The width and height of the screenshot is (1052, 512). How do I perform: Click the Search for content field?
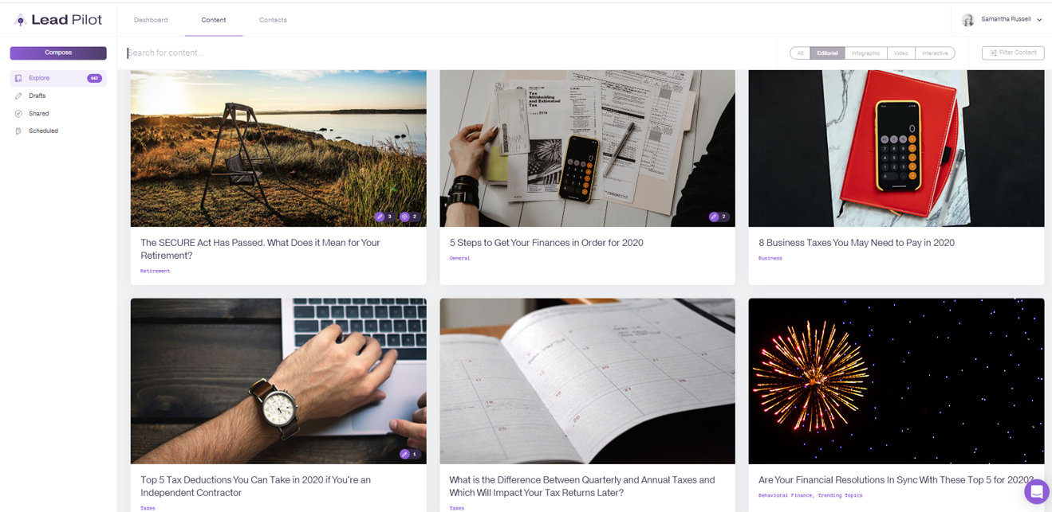coord(451,53)
